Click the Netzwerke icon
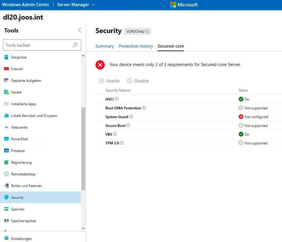Screen dimensions: 282x242 [6, 127]
